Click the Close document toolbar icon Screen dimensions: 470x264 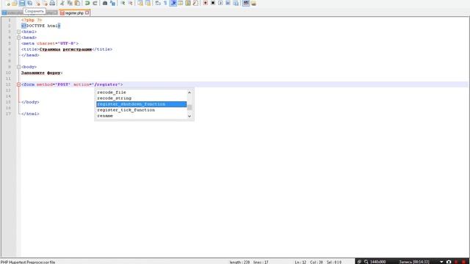(x=37, y=3)
